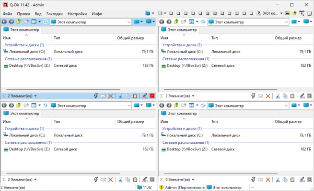The image size is (314, 191).
Task: Sort by Имя column in bottom-right pane
Action: 184,121
